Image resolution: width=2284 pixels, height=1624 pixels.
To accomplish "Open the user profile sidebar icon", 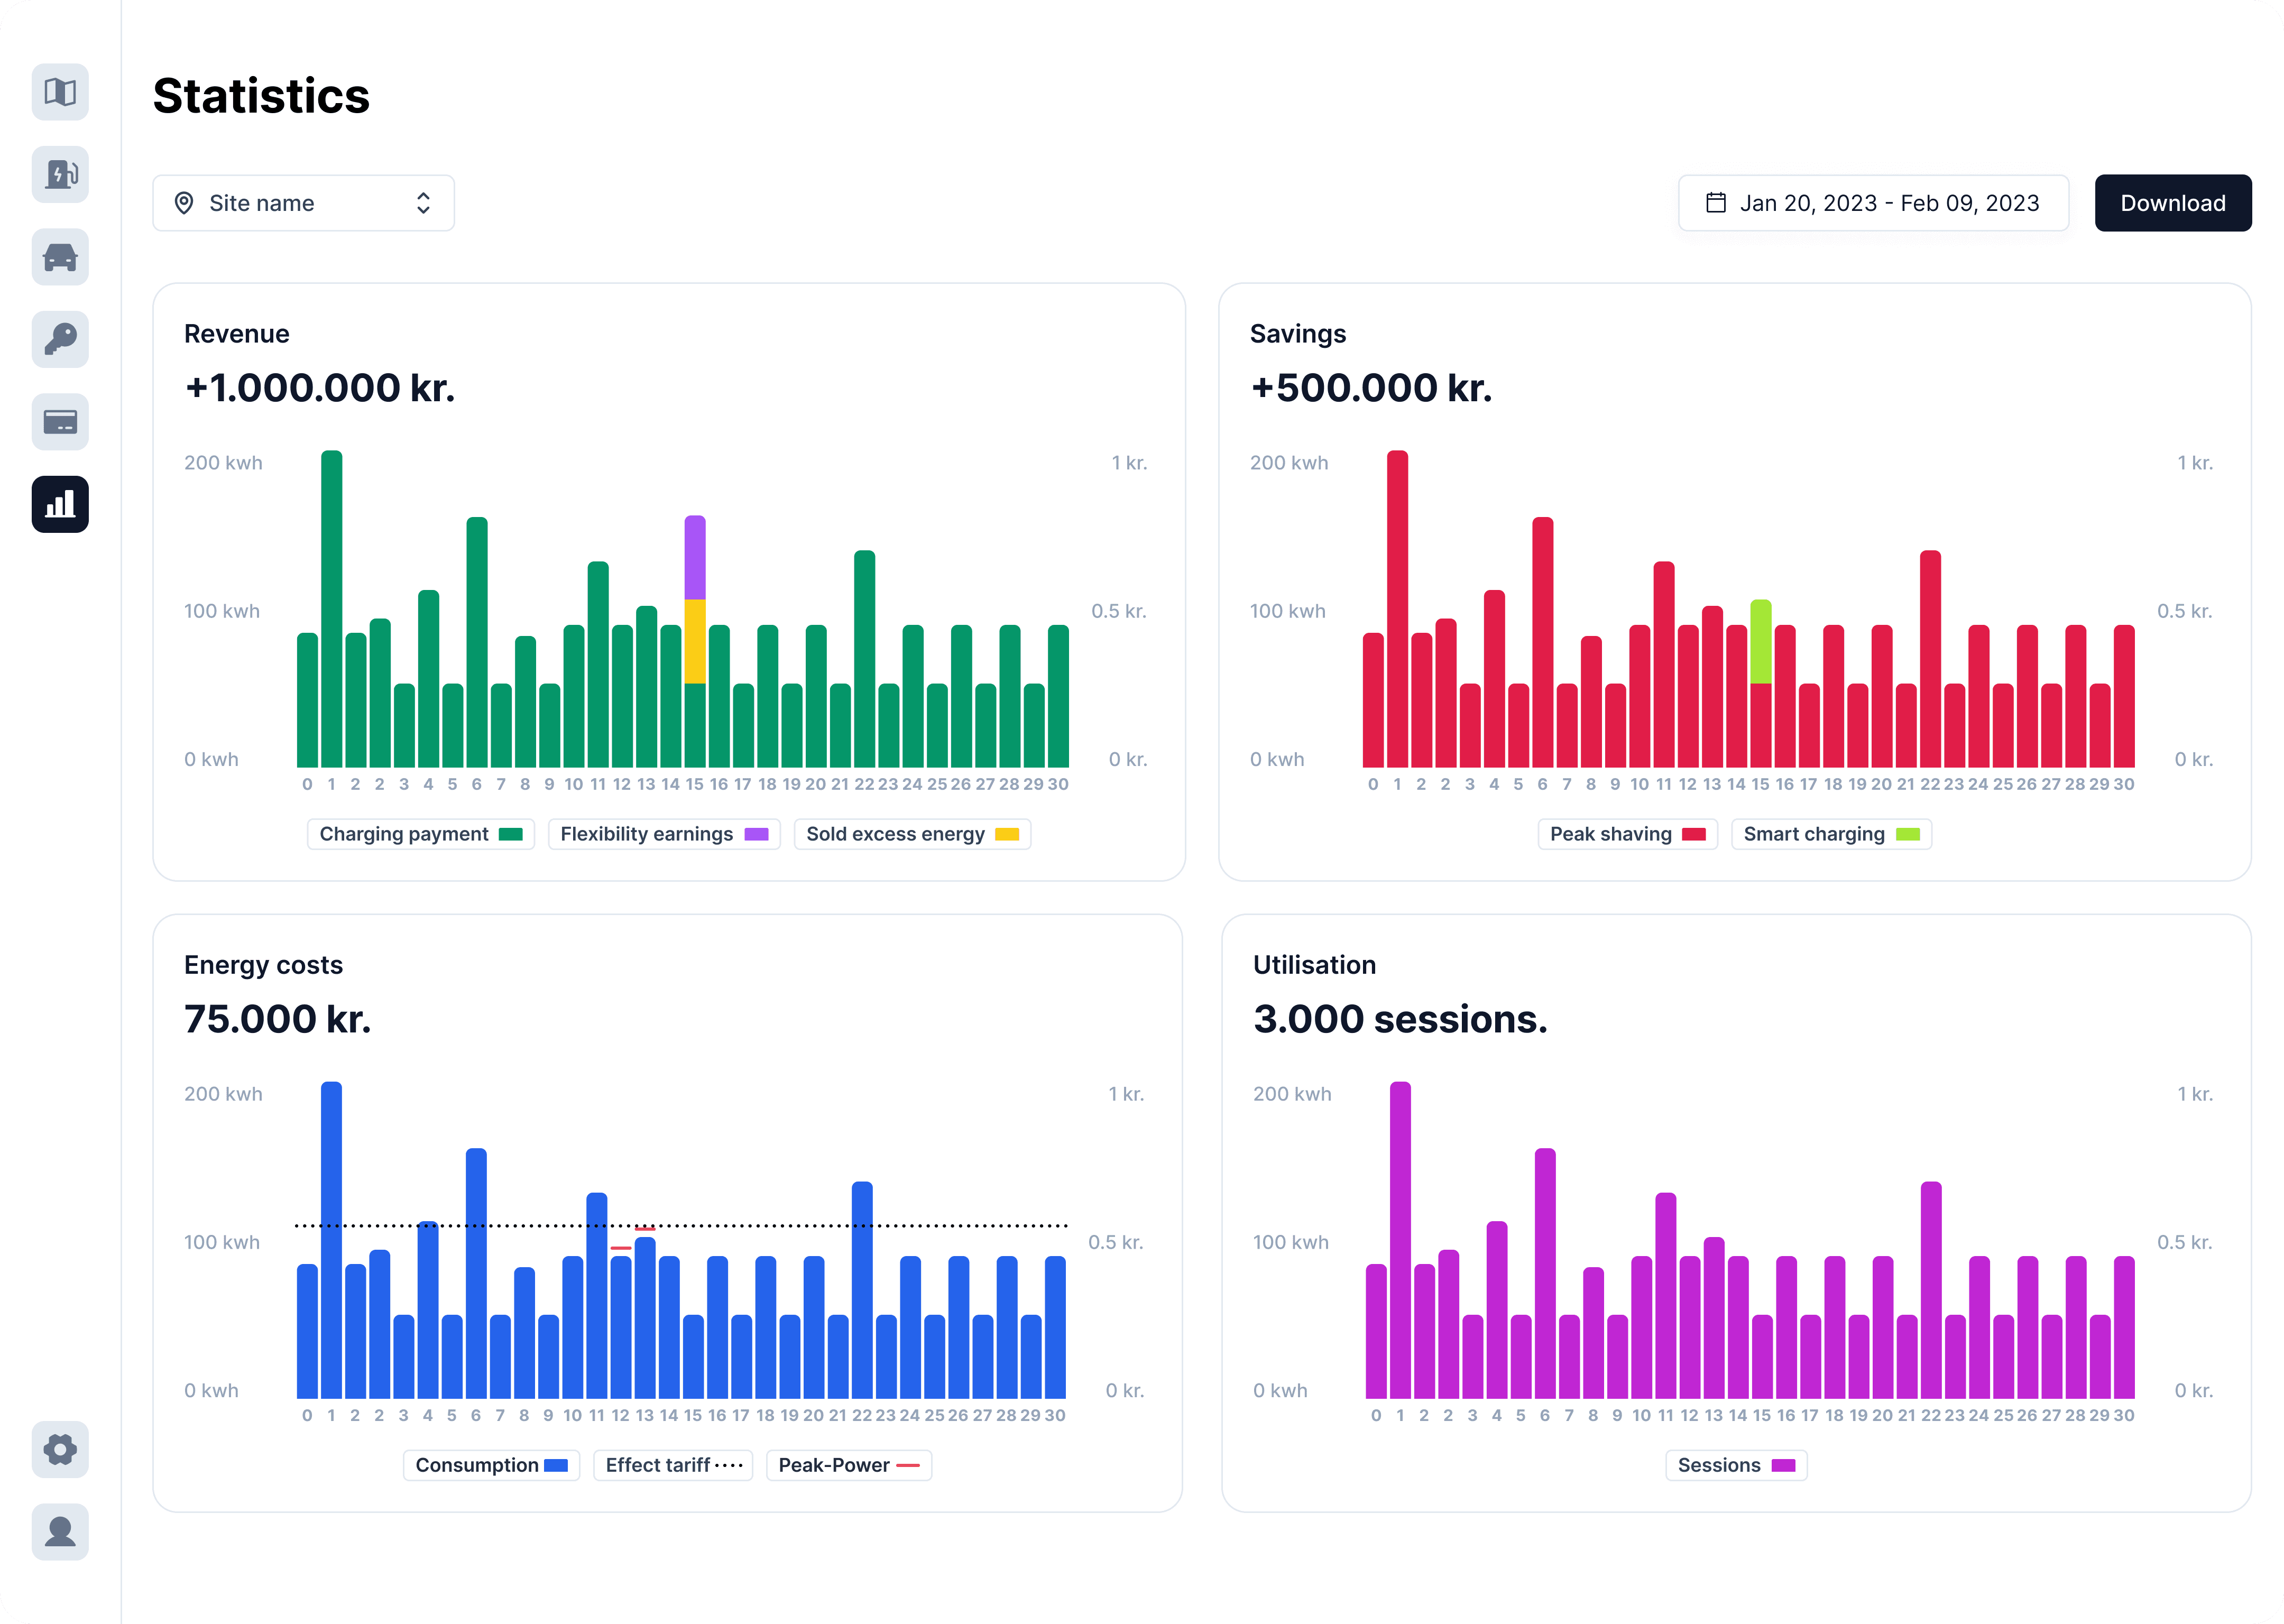I will pos(60,1531).
